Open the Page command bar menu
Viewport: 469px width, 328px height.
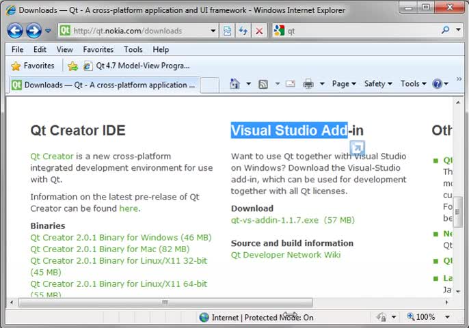344,84
